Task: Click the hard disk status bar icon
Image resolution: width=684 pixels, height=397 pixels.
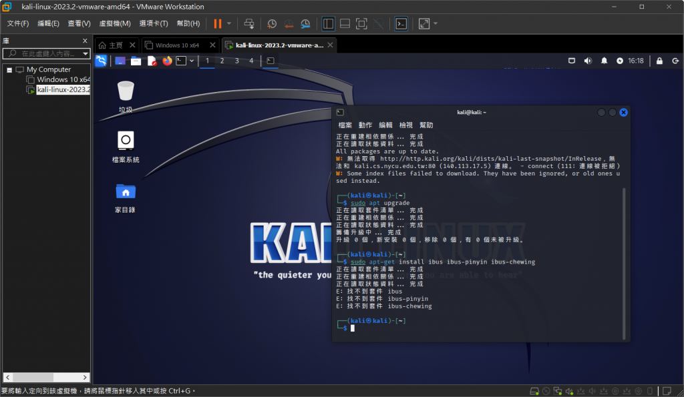Action: pos(534,391)
